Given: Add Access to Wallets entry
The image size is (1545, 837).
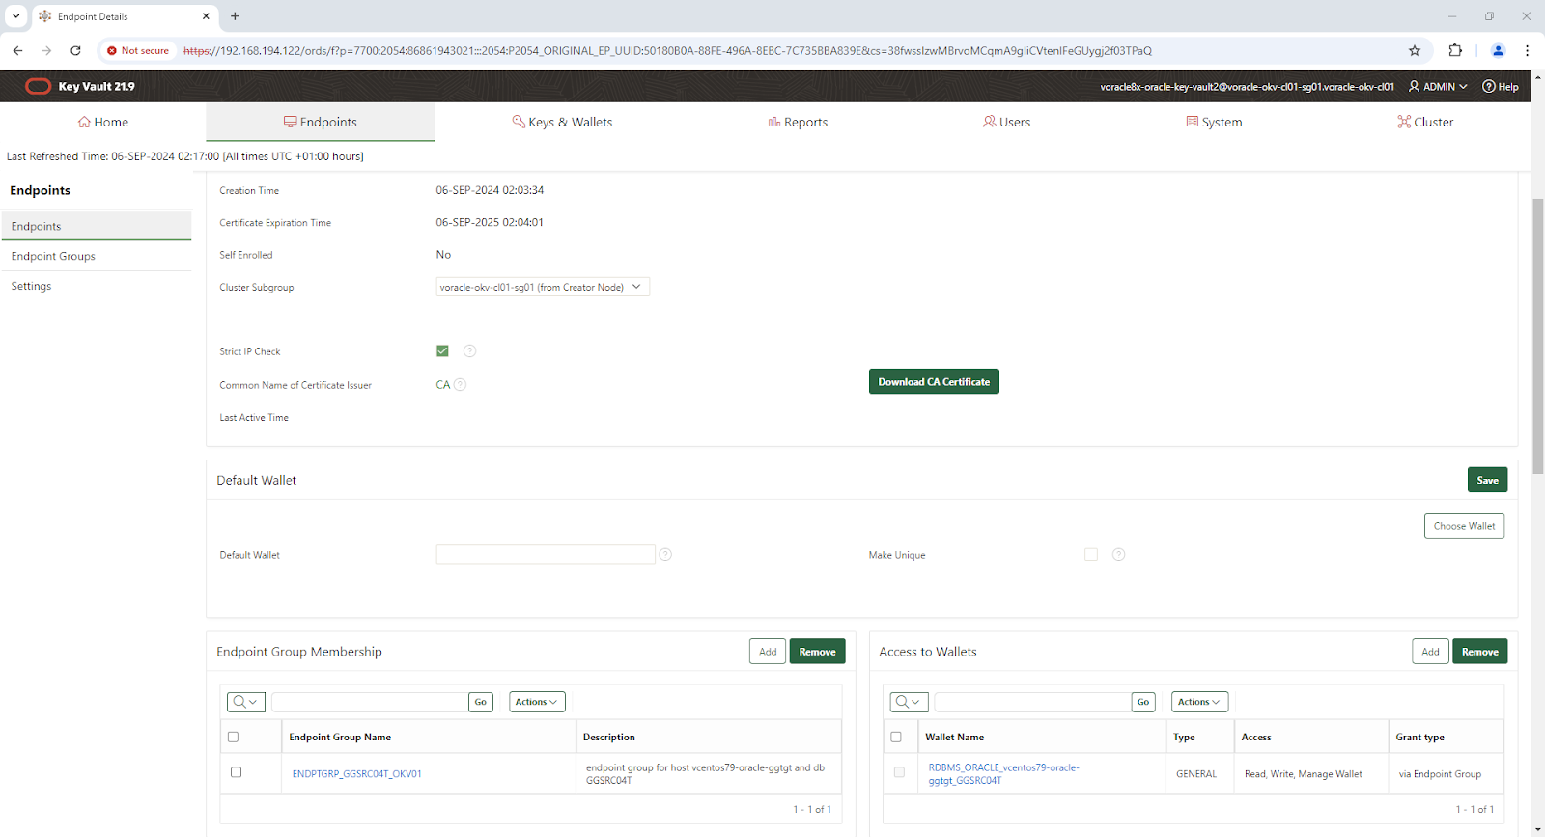Looking at the screenshot, I should 1430,652.
